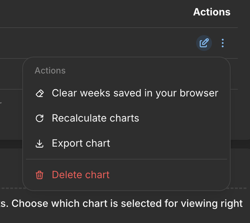
Task: Select the Export chart menu entry
Action: [127, 143]
